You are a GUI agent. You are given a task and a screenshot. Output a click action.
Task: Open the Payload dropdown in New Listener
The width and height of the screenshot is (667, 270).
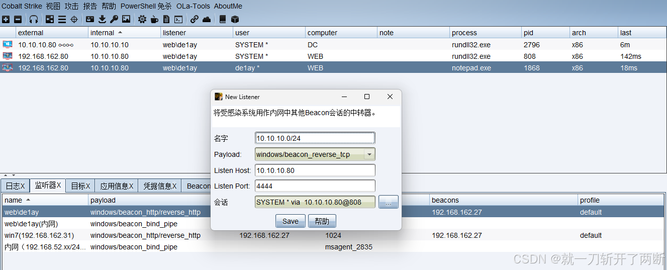369,154
